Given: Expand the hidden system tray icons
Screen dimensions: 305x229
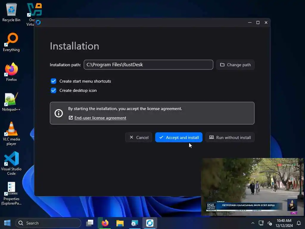Looking at the screenshot, I should [x=253, y=223].
